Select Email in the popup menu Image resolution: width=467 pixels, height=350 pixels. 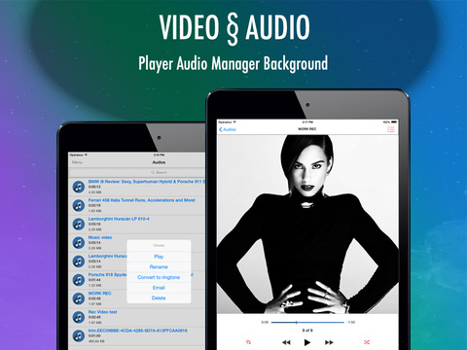point(159,288)
